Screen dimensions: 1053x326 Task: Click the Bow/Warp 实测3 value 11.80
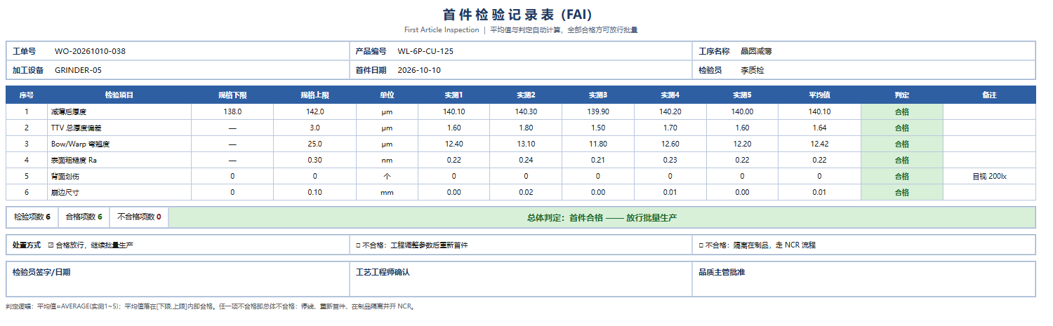pos(598,144)
